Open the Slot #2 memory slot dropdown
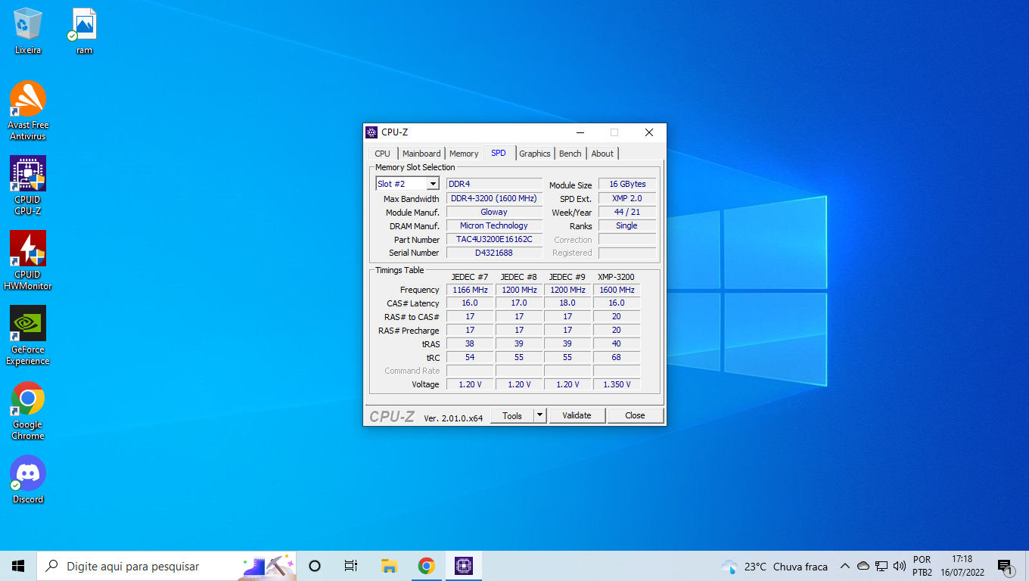This screenshot has width=1029, height=581. click(x=408, y=184)
